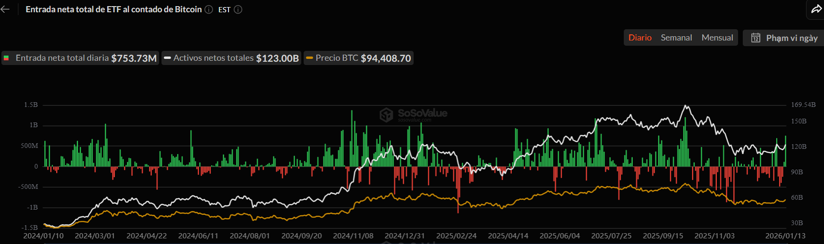Click white line marker for Activos netos

(167, 58)
